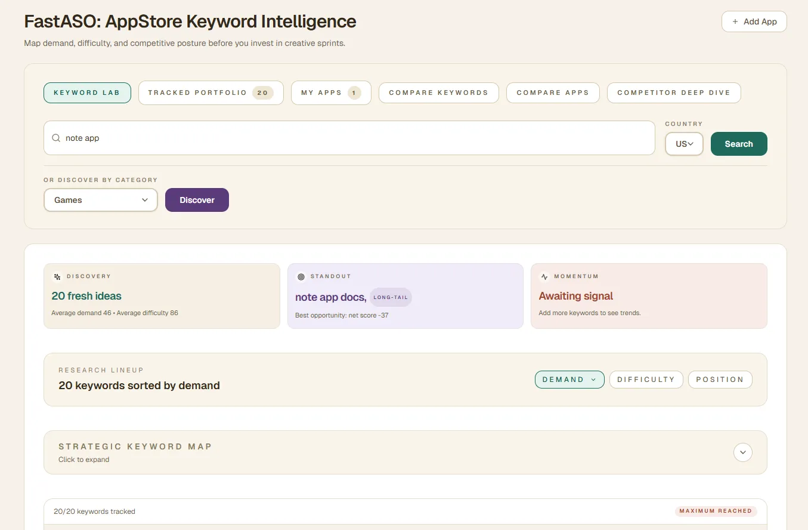
Task: Focus the note app search field
Action: [x=358, y=138]
